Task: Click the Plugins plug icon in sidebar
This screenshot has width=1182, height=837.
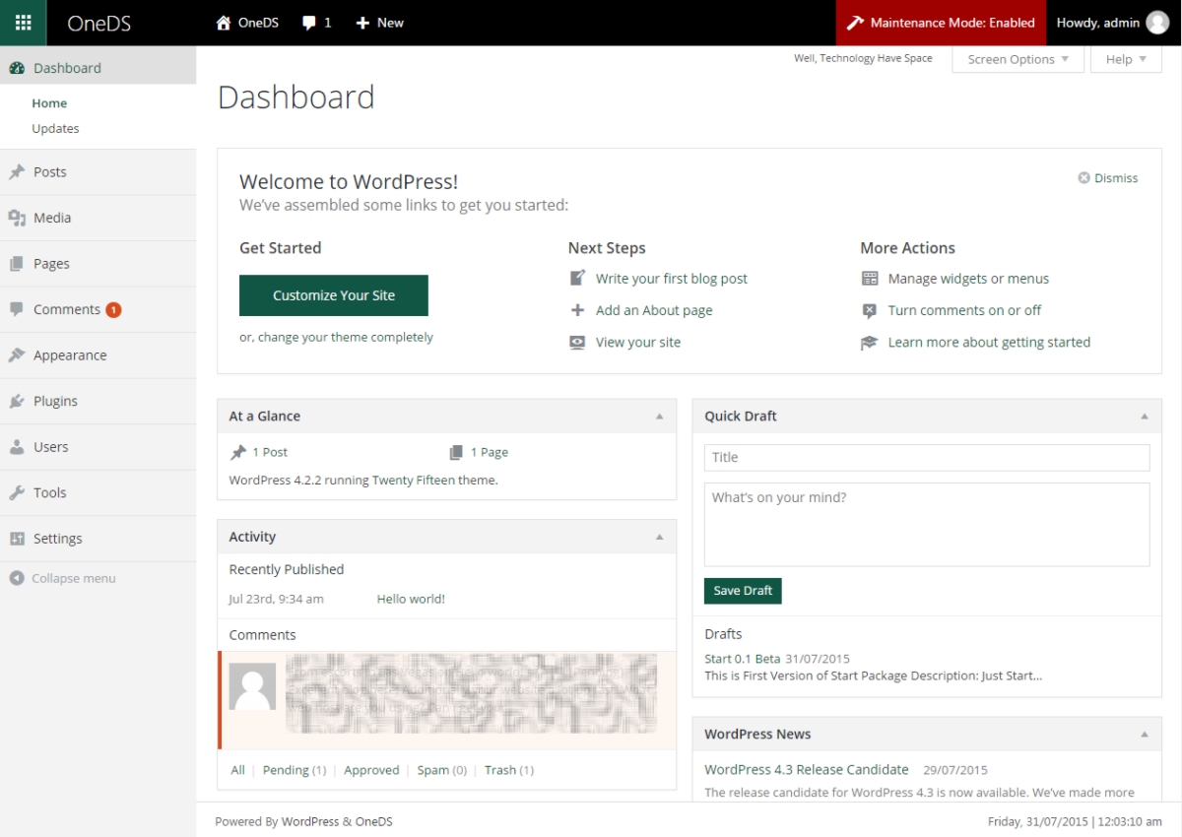Action: (17, 402)
